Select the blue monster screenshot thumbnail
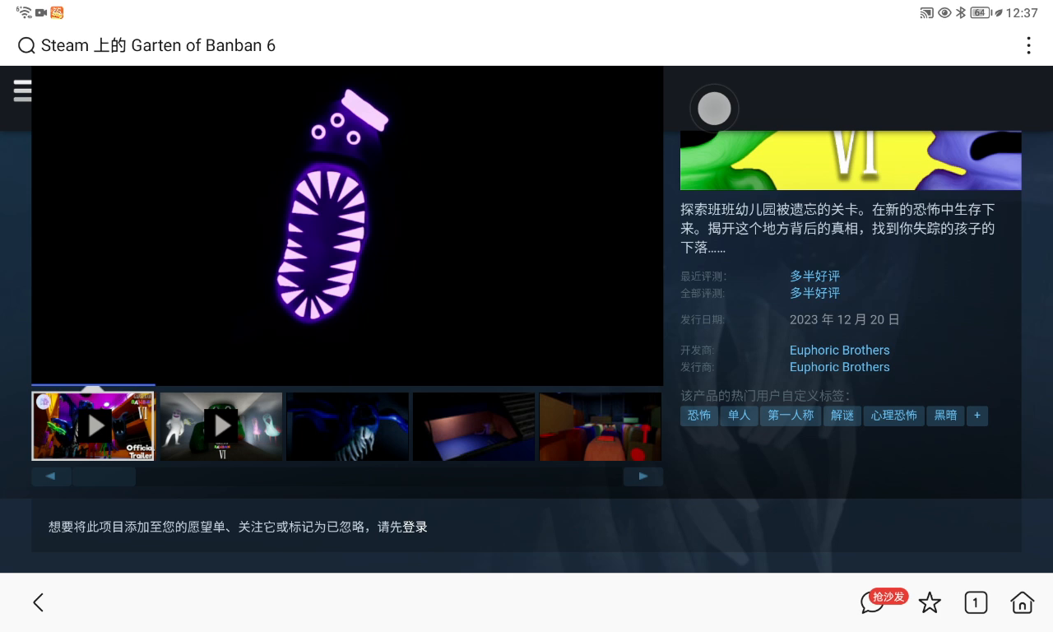This screenshot has height=632, width=1053. click(x=347, y=425)
